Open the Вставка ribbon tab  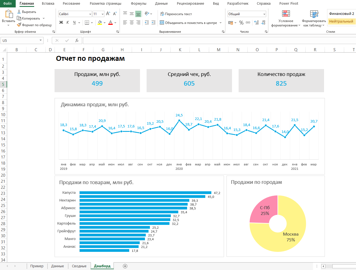pyautogui.click(x=48, y=4)
